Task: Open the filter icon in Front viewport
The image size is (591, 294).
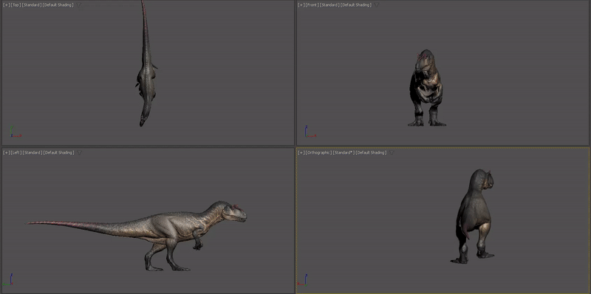Action: pos(376,5)
